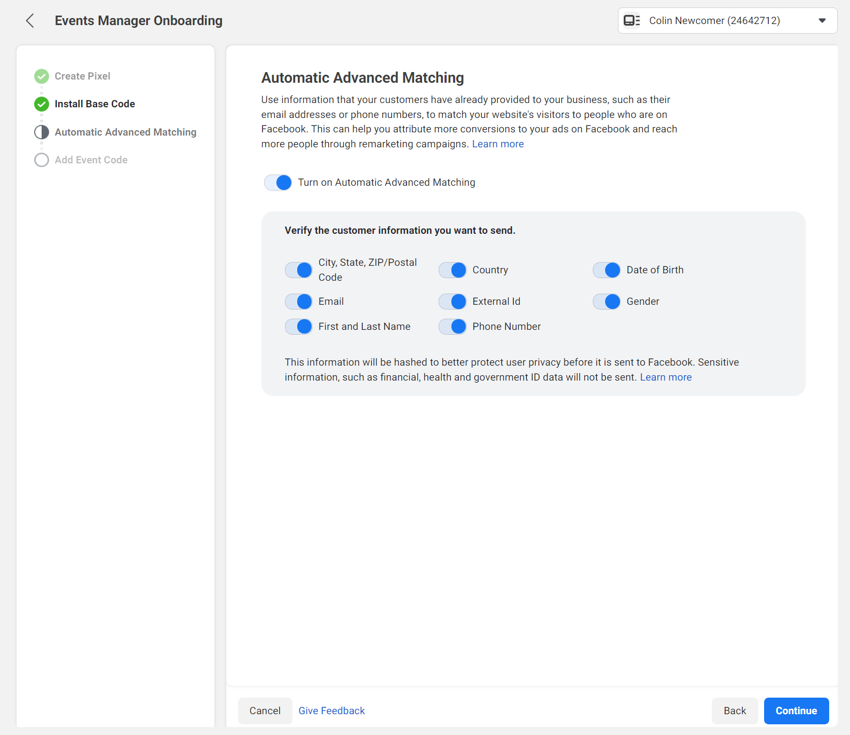The width and height of the screenshot is (850, 735).
Task: Click the blue Continue button
Action: [797, 711]
